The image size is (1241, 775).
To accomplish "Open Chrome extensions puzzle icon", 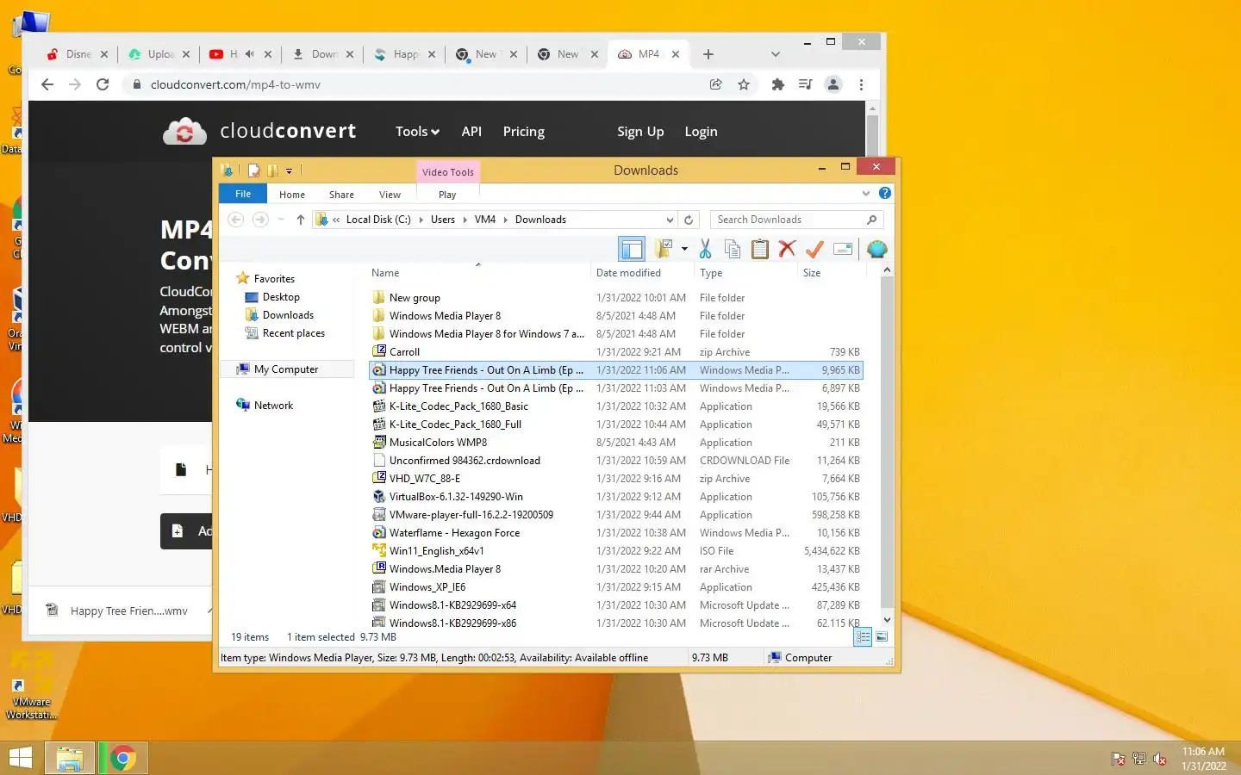I will (x=777, y=84).
